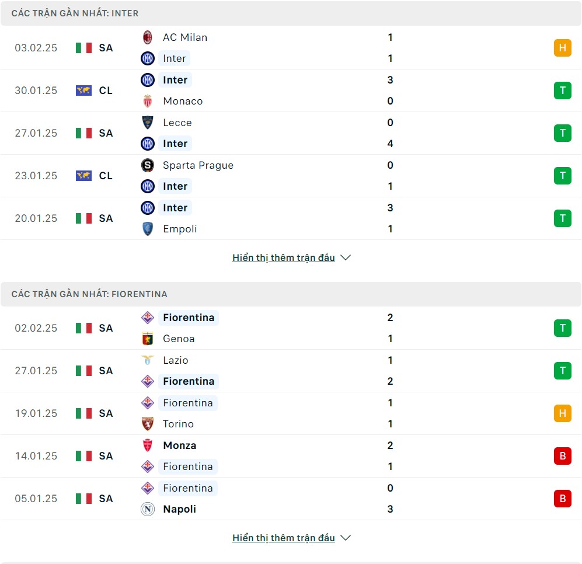Select the Fiorentina vs Torino match row
582x564 pixels.
click(x=291, y=413)
